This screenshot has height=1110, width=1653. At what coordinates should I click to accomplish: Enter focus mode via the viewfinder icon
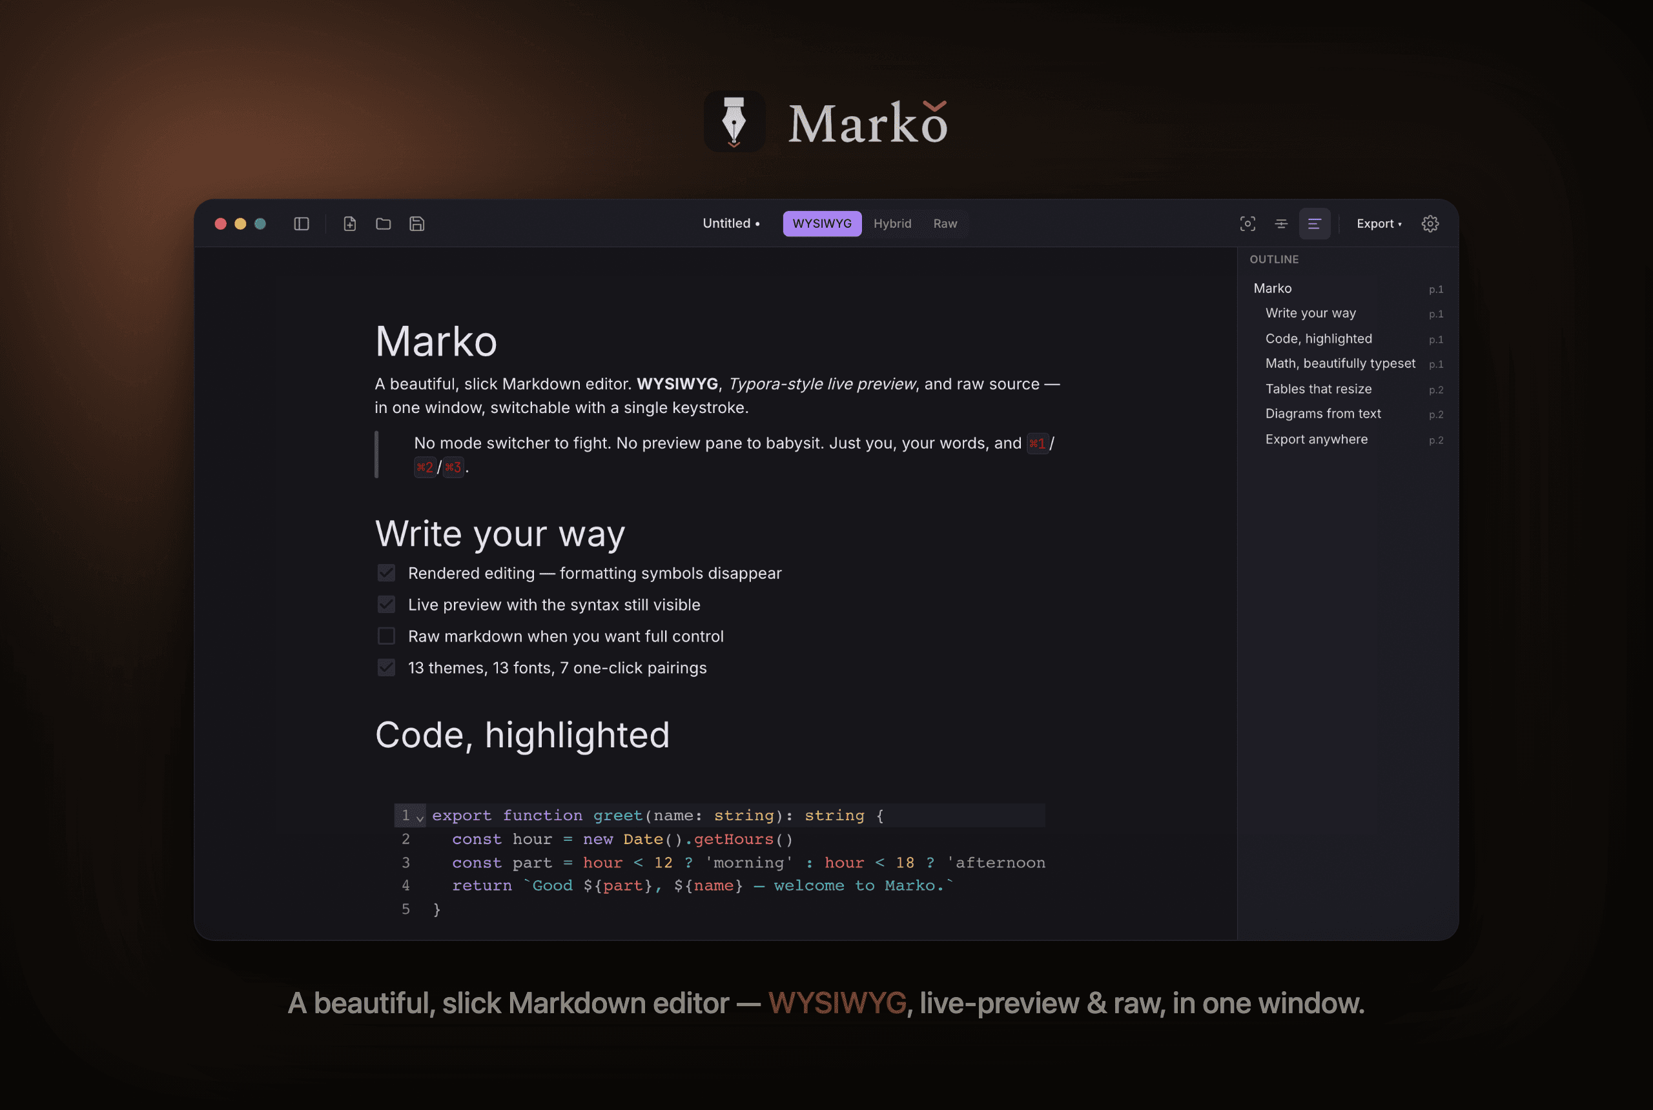pos(1248,224)
